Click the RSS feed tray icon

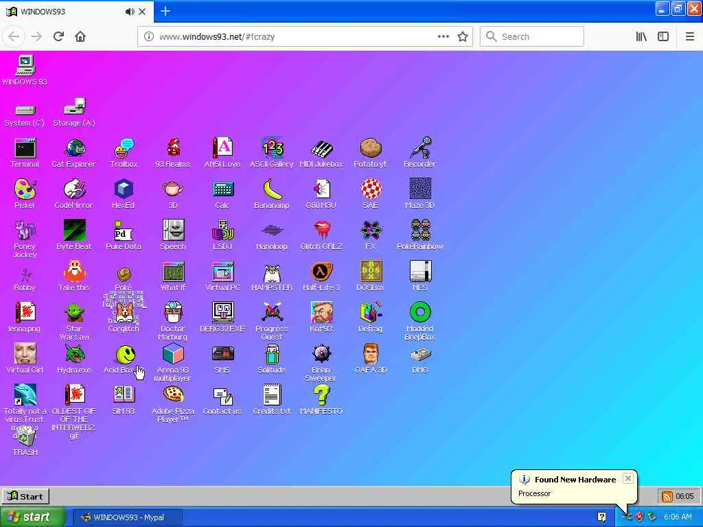667,496
